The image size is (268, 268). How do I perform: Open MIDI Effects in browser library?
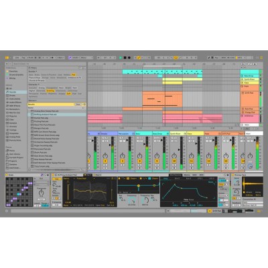(x=15, y=106)
